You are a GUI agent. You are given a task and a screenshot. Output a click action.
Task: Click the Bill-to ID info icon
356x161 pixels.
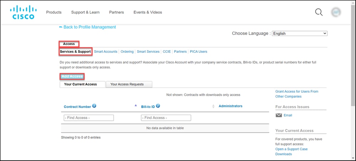coord(158,106)
